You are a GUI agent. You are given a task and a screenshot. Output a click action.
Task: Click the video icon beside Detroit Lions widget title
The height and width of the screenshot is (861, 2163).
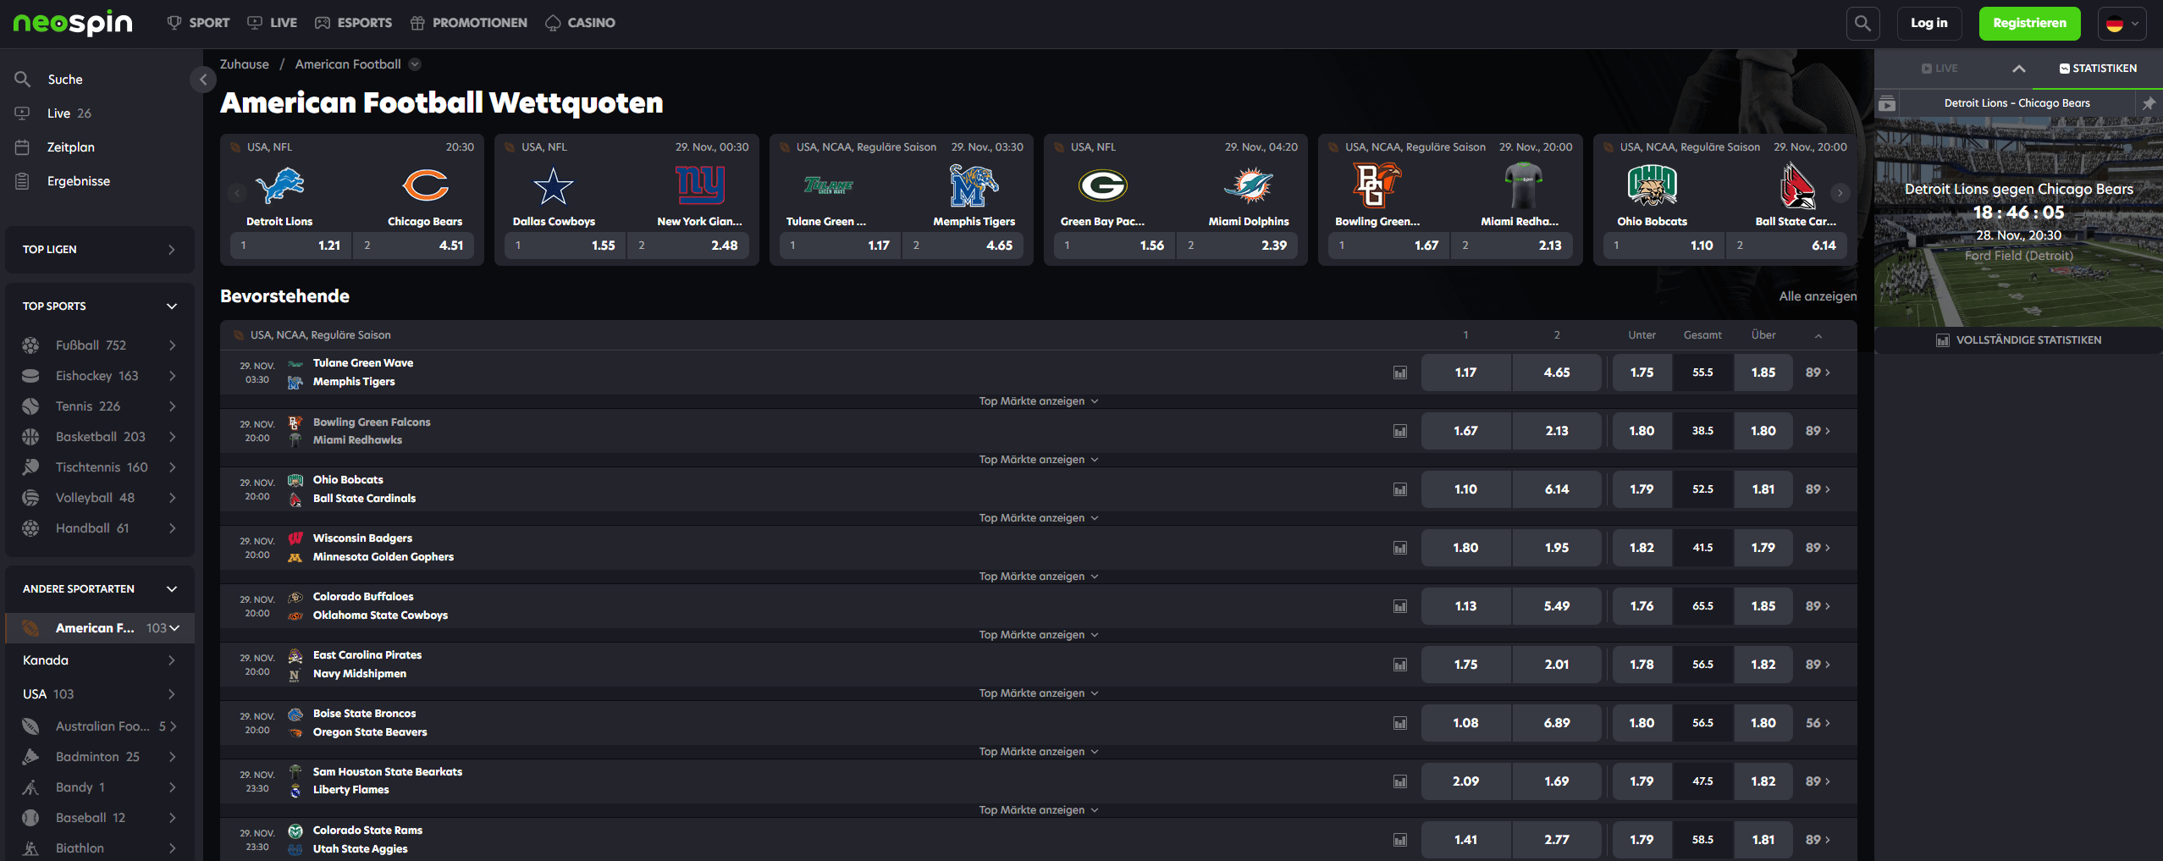1887,104
